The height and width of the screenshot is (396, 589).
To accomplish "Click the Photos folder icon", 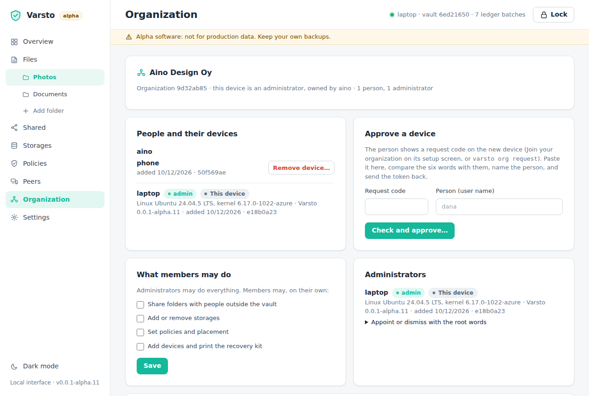I will 26,77.
